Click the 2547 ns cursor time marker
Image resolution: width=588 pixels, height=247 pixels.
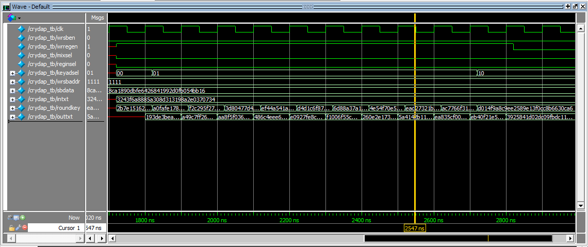pyautogui.click(x=415, y=228)
